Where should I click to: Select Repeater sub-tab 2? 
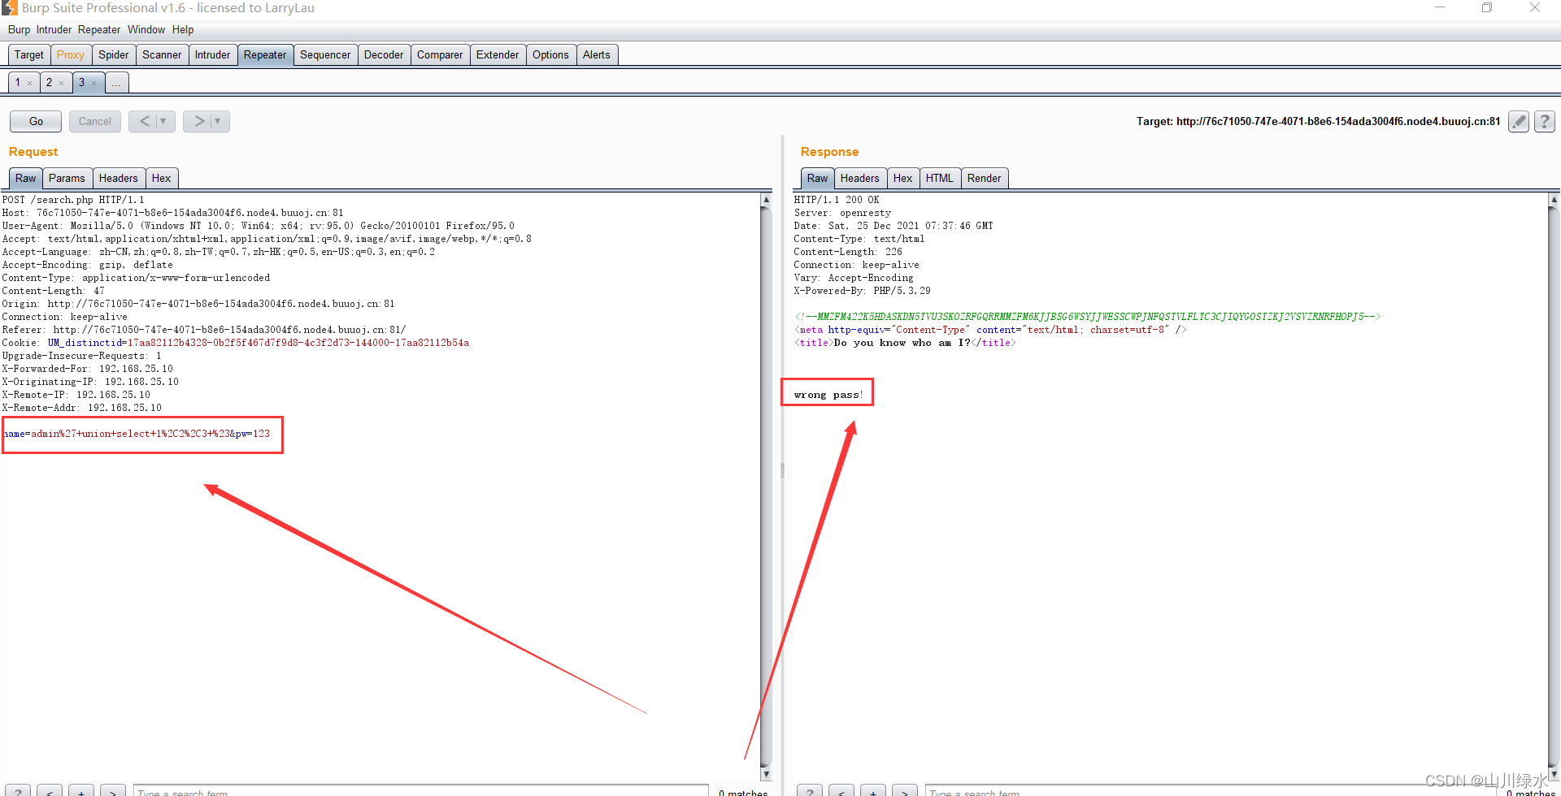(49, 83)
